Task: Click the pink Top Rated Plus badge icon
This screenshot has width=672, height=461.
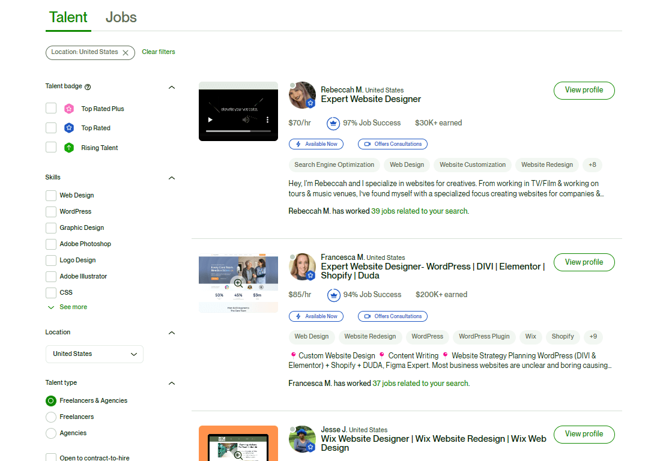Action: [69, 109]
